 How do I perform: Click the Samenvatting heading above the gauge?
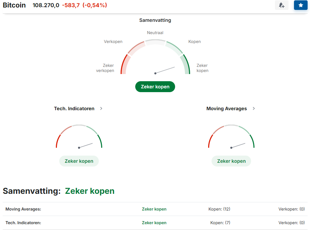[155, 20]
